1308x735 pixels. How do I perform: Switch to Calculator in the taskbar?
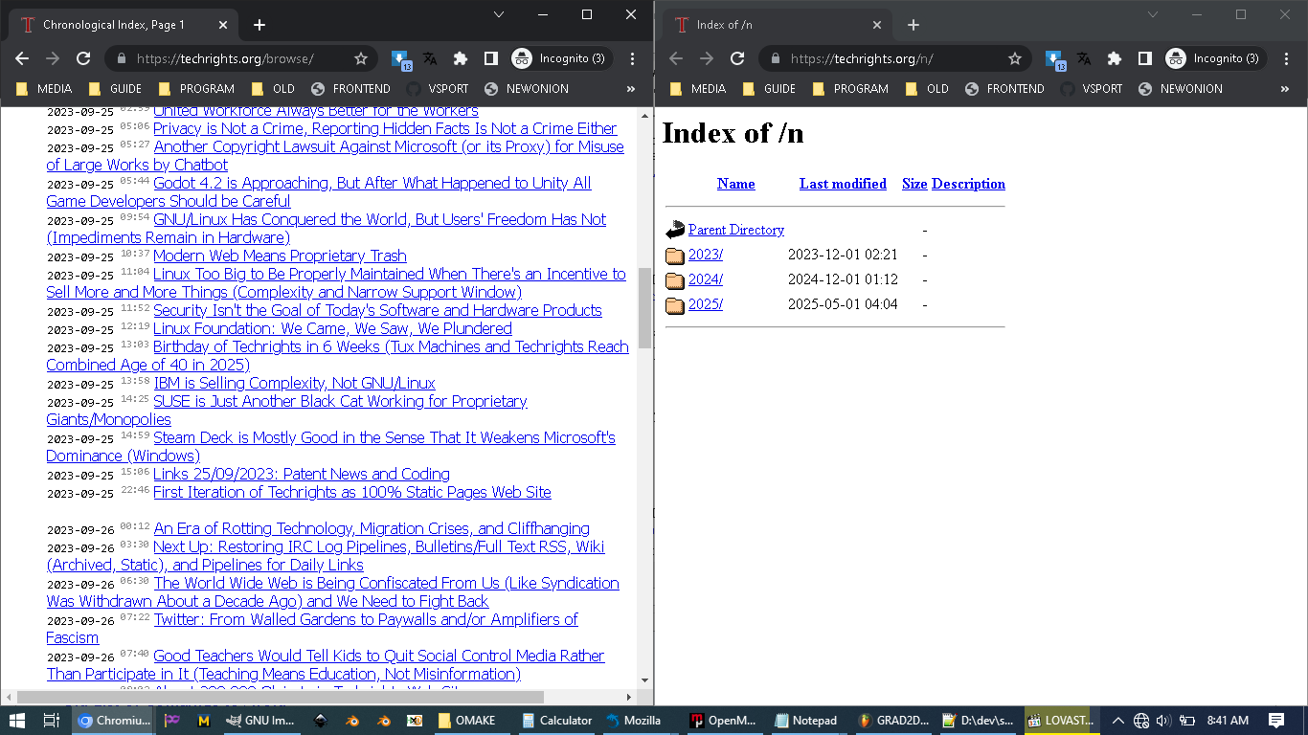tap(557, 721)
